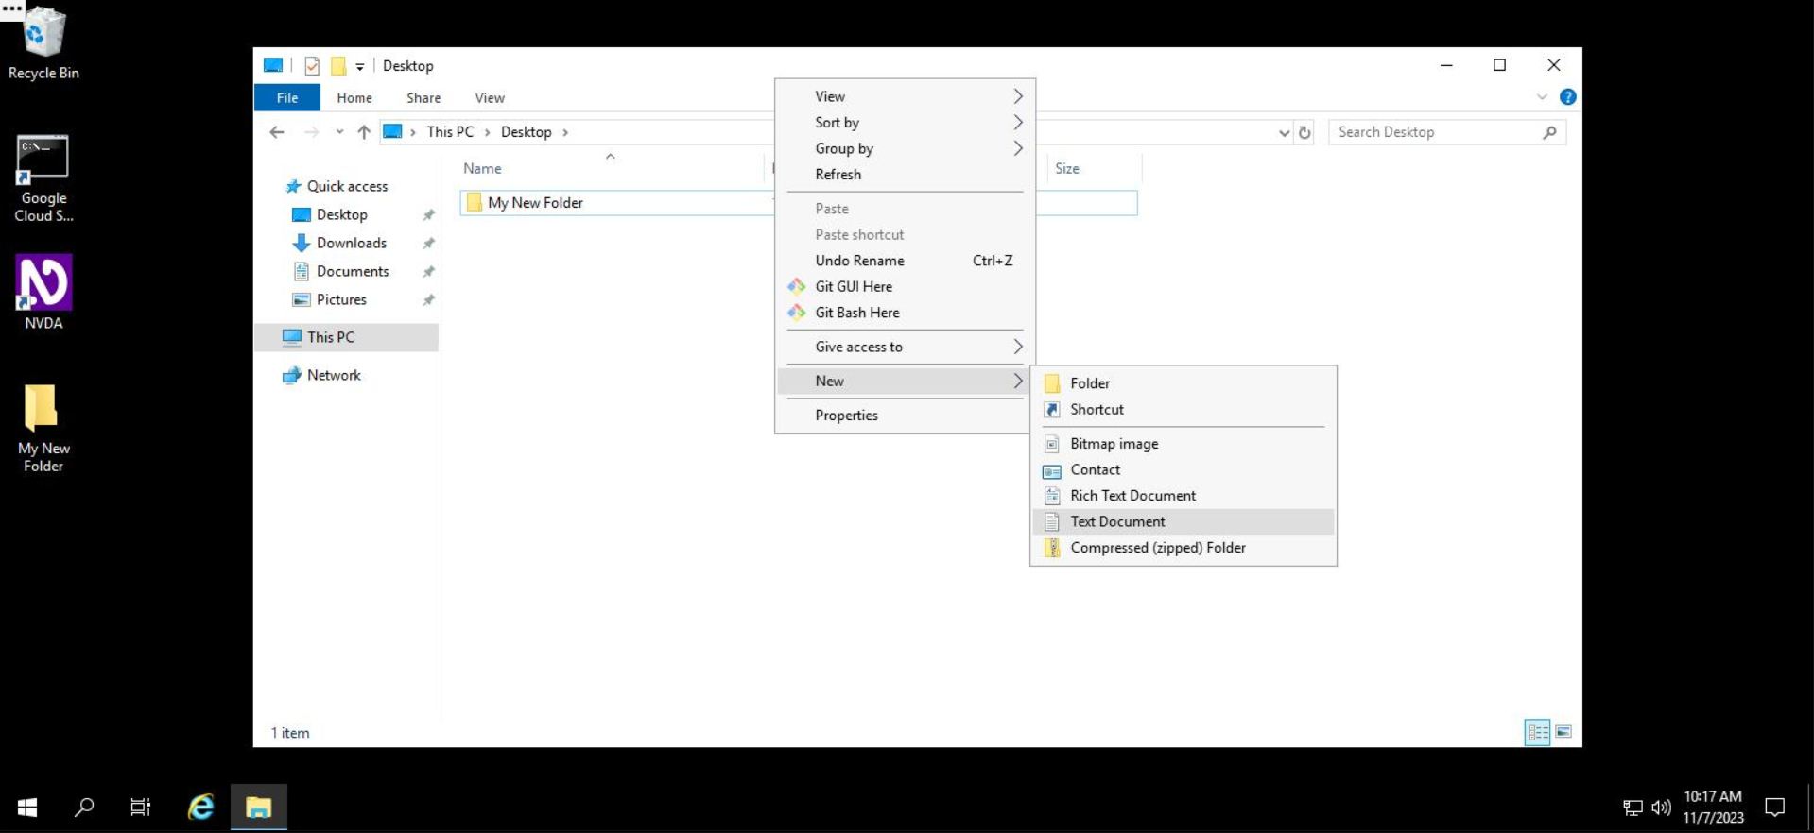Create a new Text Document
1814x833 pixels.
tap(1183, 521)
